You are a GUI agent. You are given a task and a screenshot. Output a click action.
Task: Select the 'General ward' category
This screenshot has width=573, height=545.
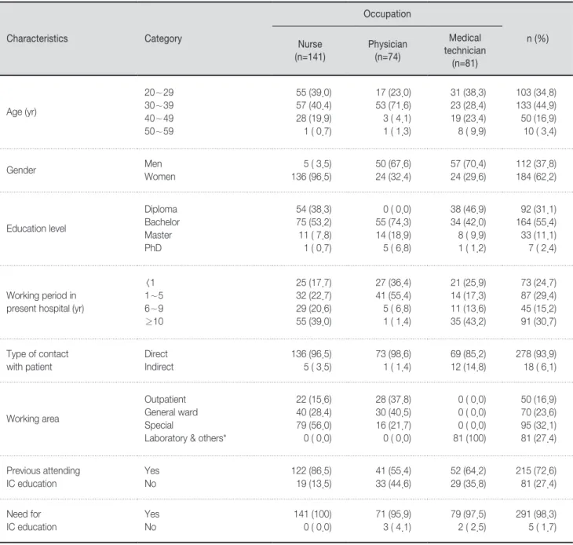pyautogui.click(x=171, y=412)
